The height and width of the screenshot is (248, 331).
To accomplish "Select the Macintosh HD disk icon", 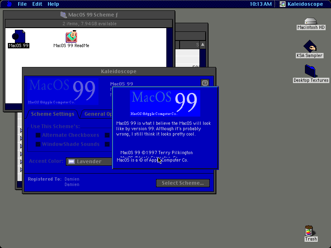I will (311, 21).
